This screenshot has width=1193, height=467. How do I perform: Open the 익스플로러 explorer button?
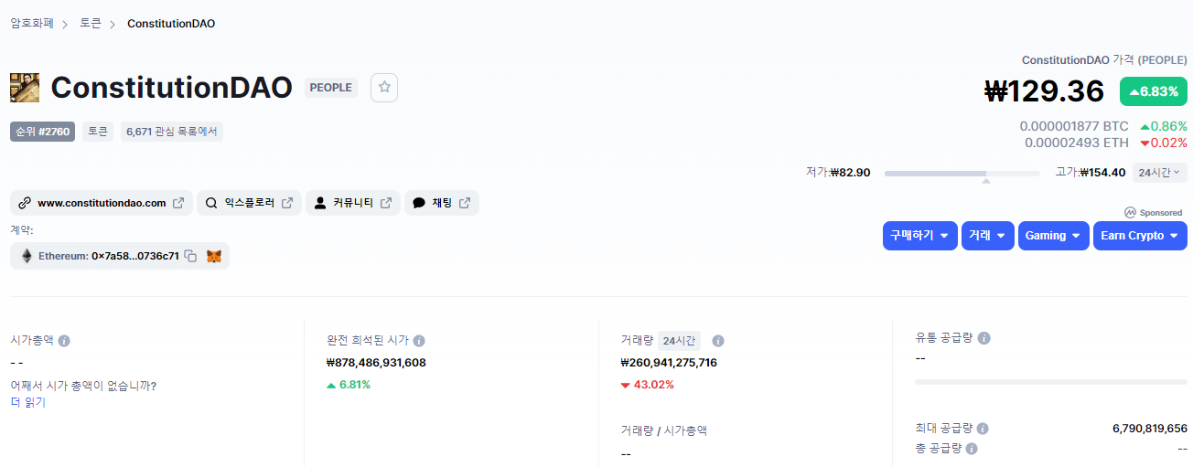coord(249,203)
